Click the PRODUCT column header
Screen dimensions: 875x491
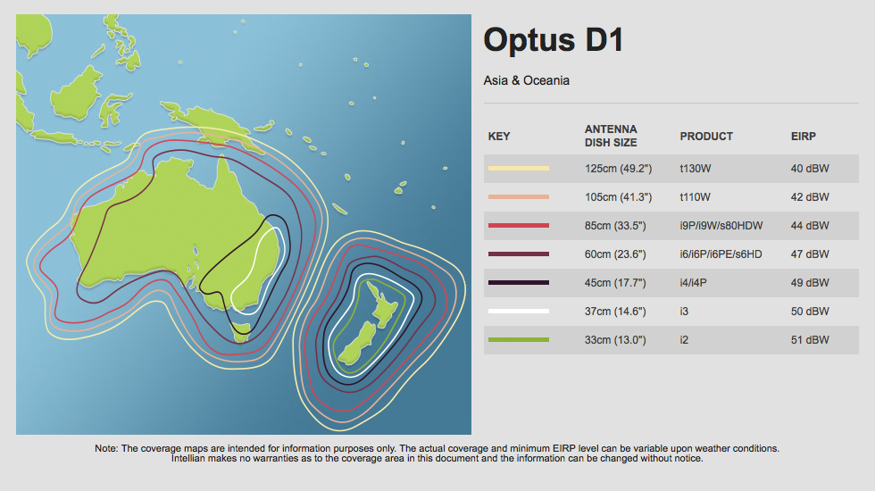706,137
